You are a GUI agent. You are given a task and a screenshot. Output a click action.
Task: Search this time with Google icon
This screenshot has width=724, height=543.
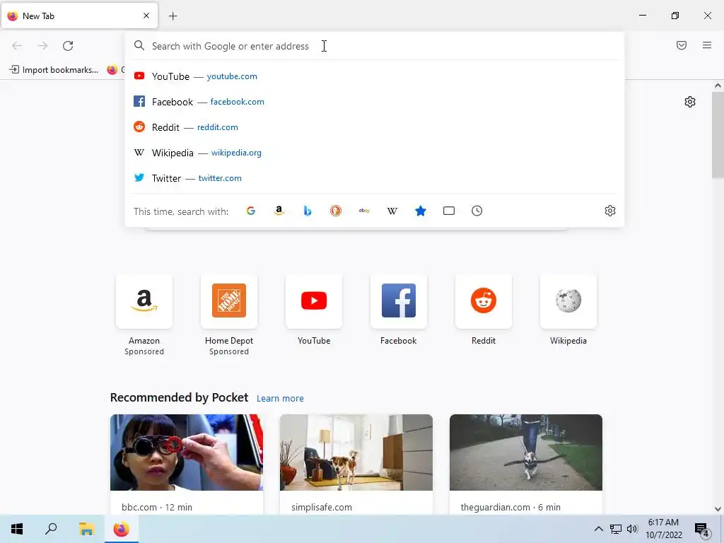(x=251, y=211)
